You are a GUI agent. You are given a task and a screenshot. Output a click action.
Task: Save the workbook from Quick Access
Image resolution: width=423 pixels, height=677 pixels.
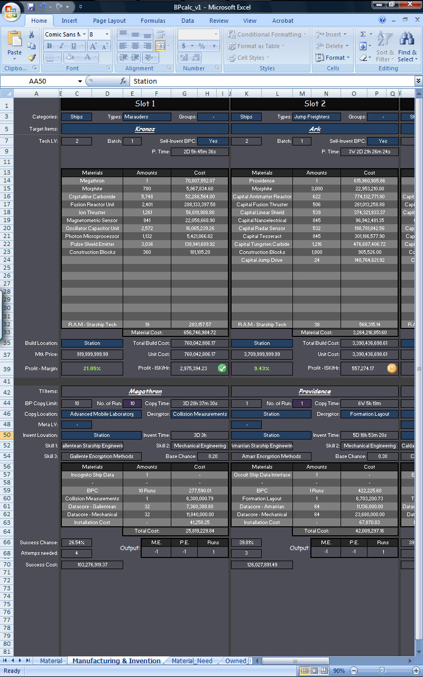[x=31, y=7]
